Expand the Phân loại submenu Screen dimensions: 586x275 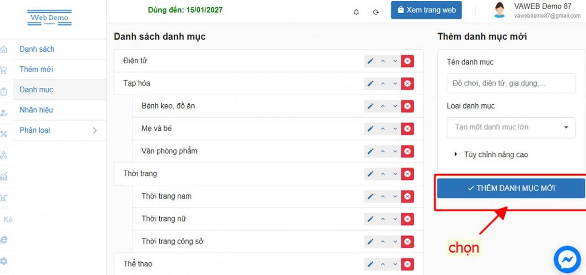pos(95,130)
